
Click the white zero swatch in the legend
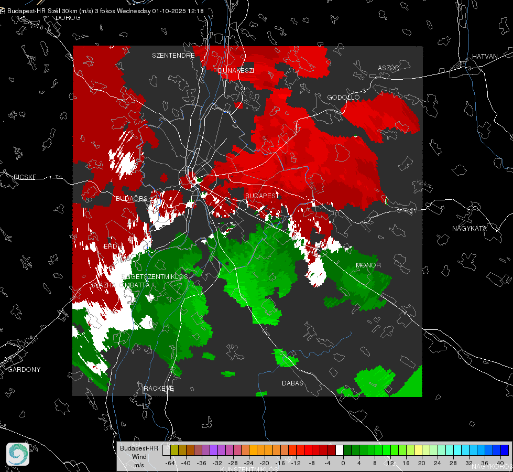340,450
